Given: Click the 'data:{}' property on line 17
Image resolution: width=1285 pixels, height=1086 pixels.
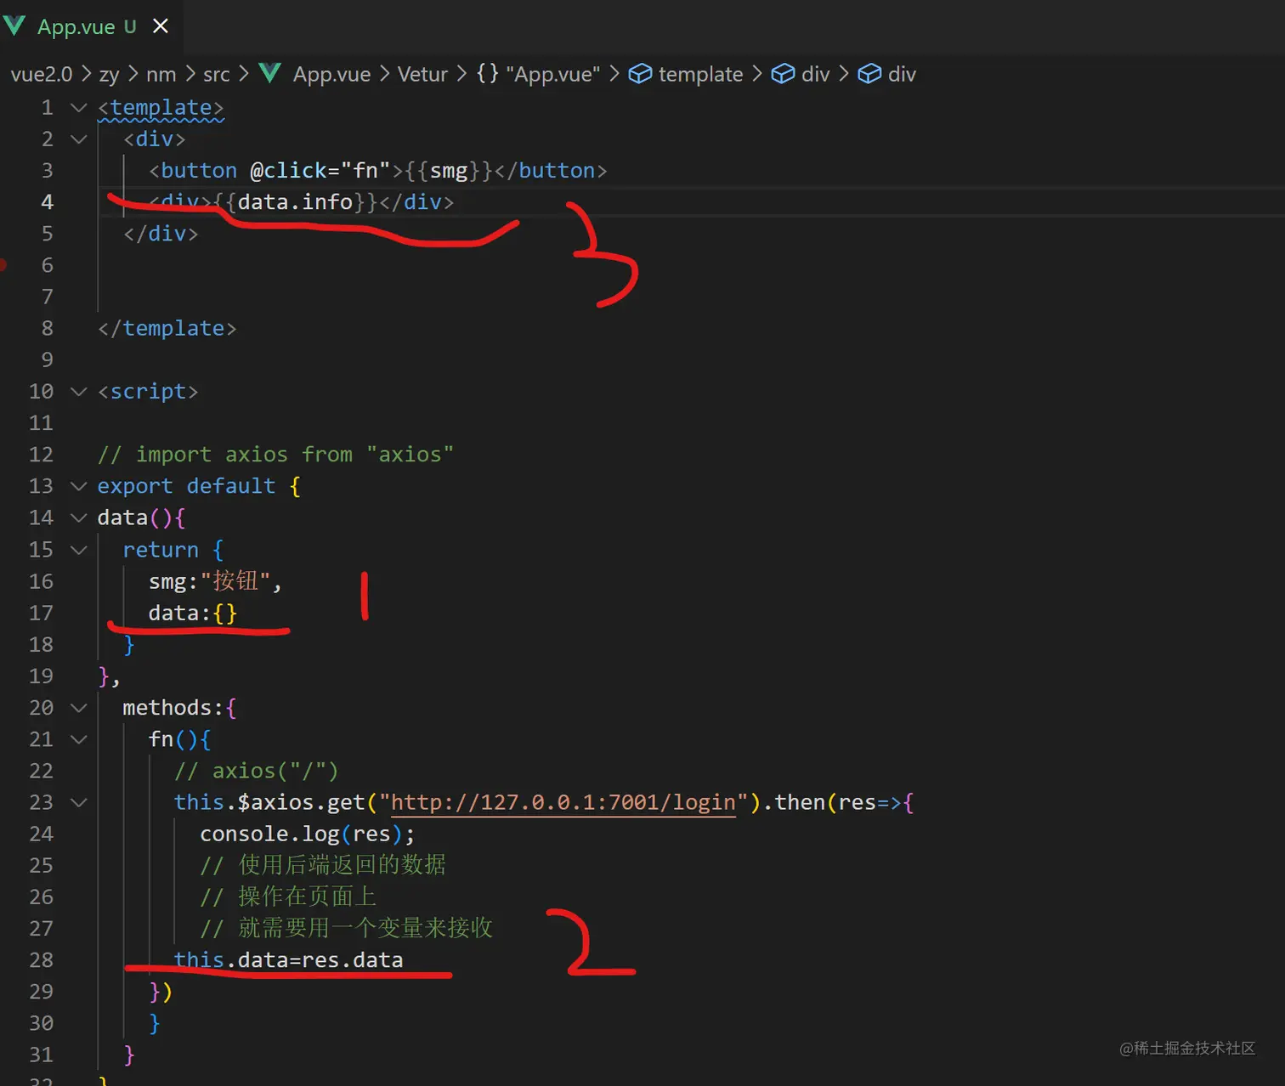Looking at the screenshot, I should tap(193, 613).
